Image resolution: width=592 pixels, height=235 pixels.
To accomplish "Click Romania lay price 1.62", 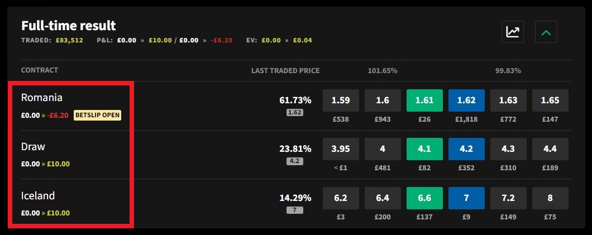I will coord(466,100).
